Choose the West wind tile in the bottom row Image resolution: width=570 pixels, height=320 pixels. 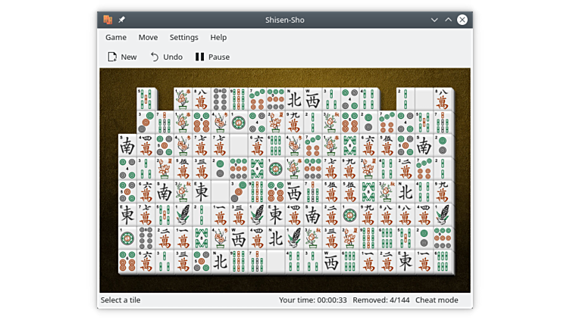[x=331, y=263]
